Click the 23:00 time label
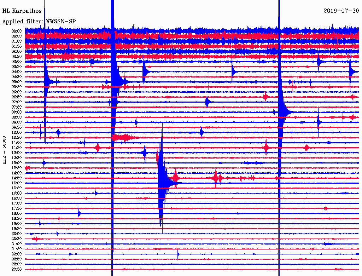The image size is (362, 276). [17, 264]
